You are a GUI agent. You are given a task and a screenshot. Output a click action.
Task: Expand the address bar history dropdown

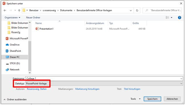click(131, 10)
